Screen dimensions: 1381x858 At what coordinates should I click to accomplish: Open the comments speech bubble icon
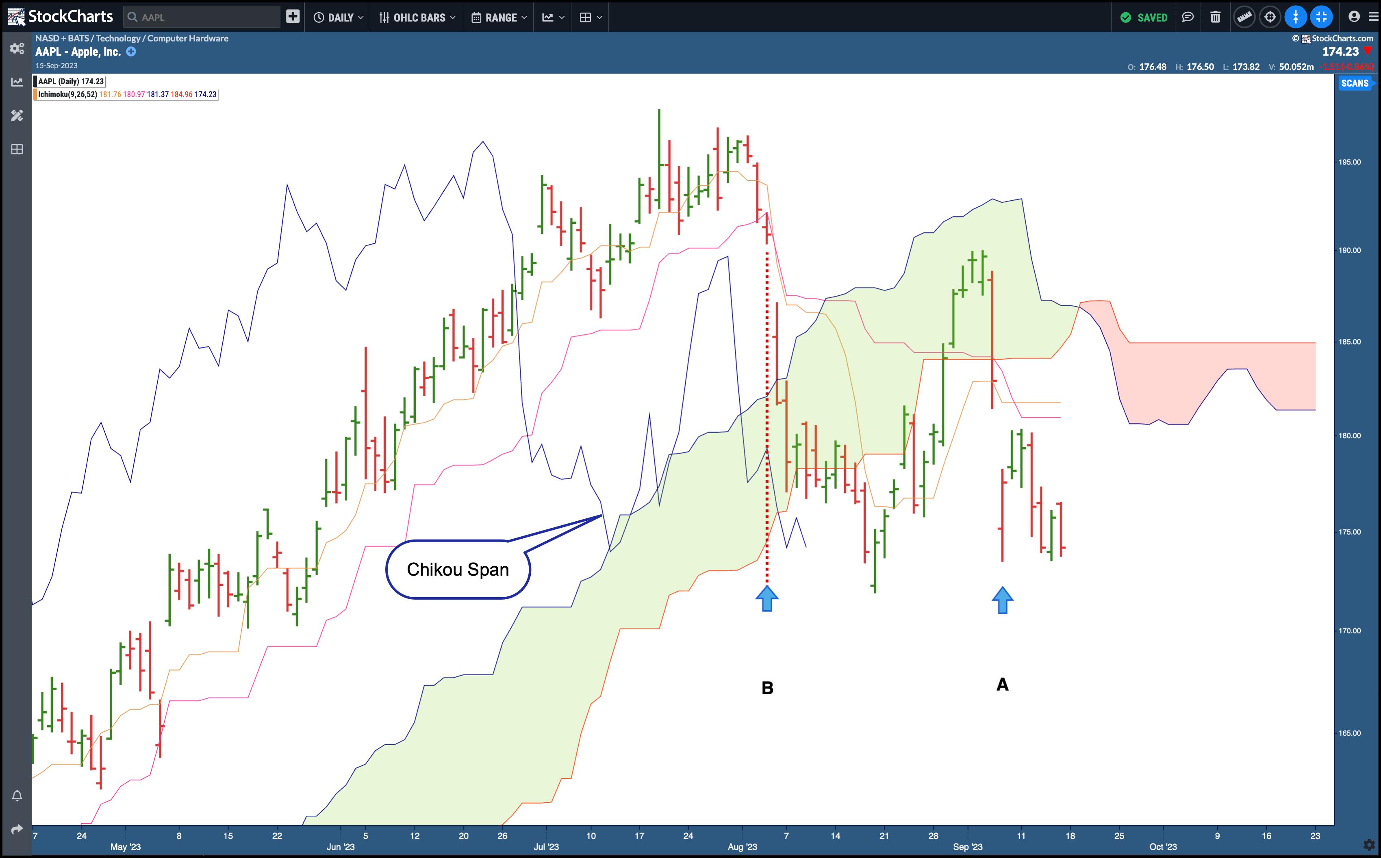coord(1188,17)
